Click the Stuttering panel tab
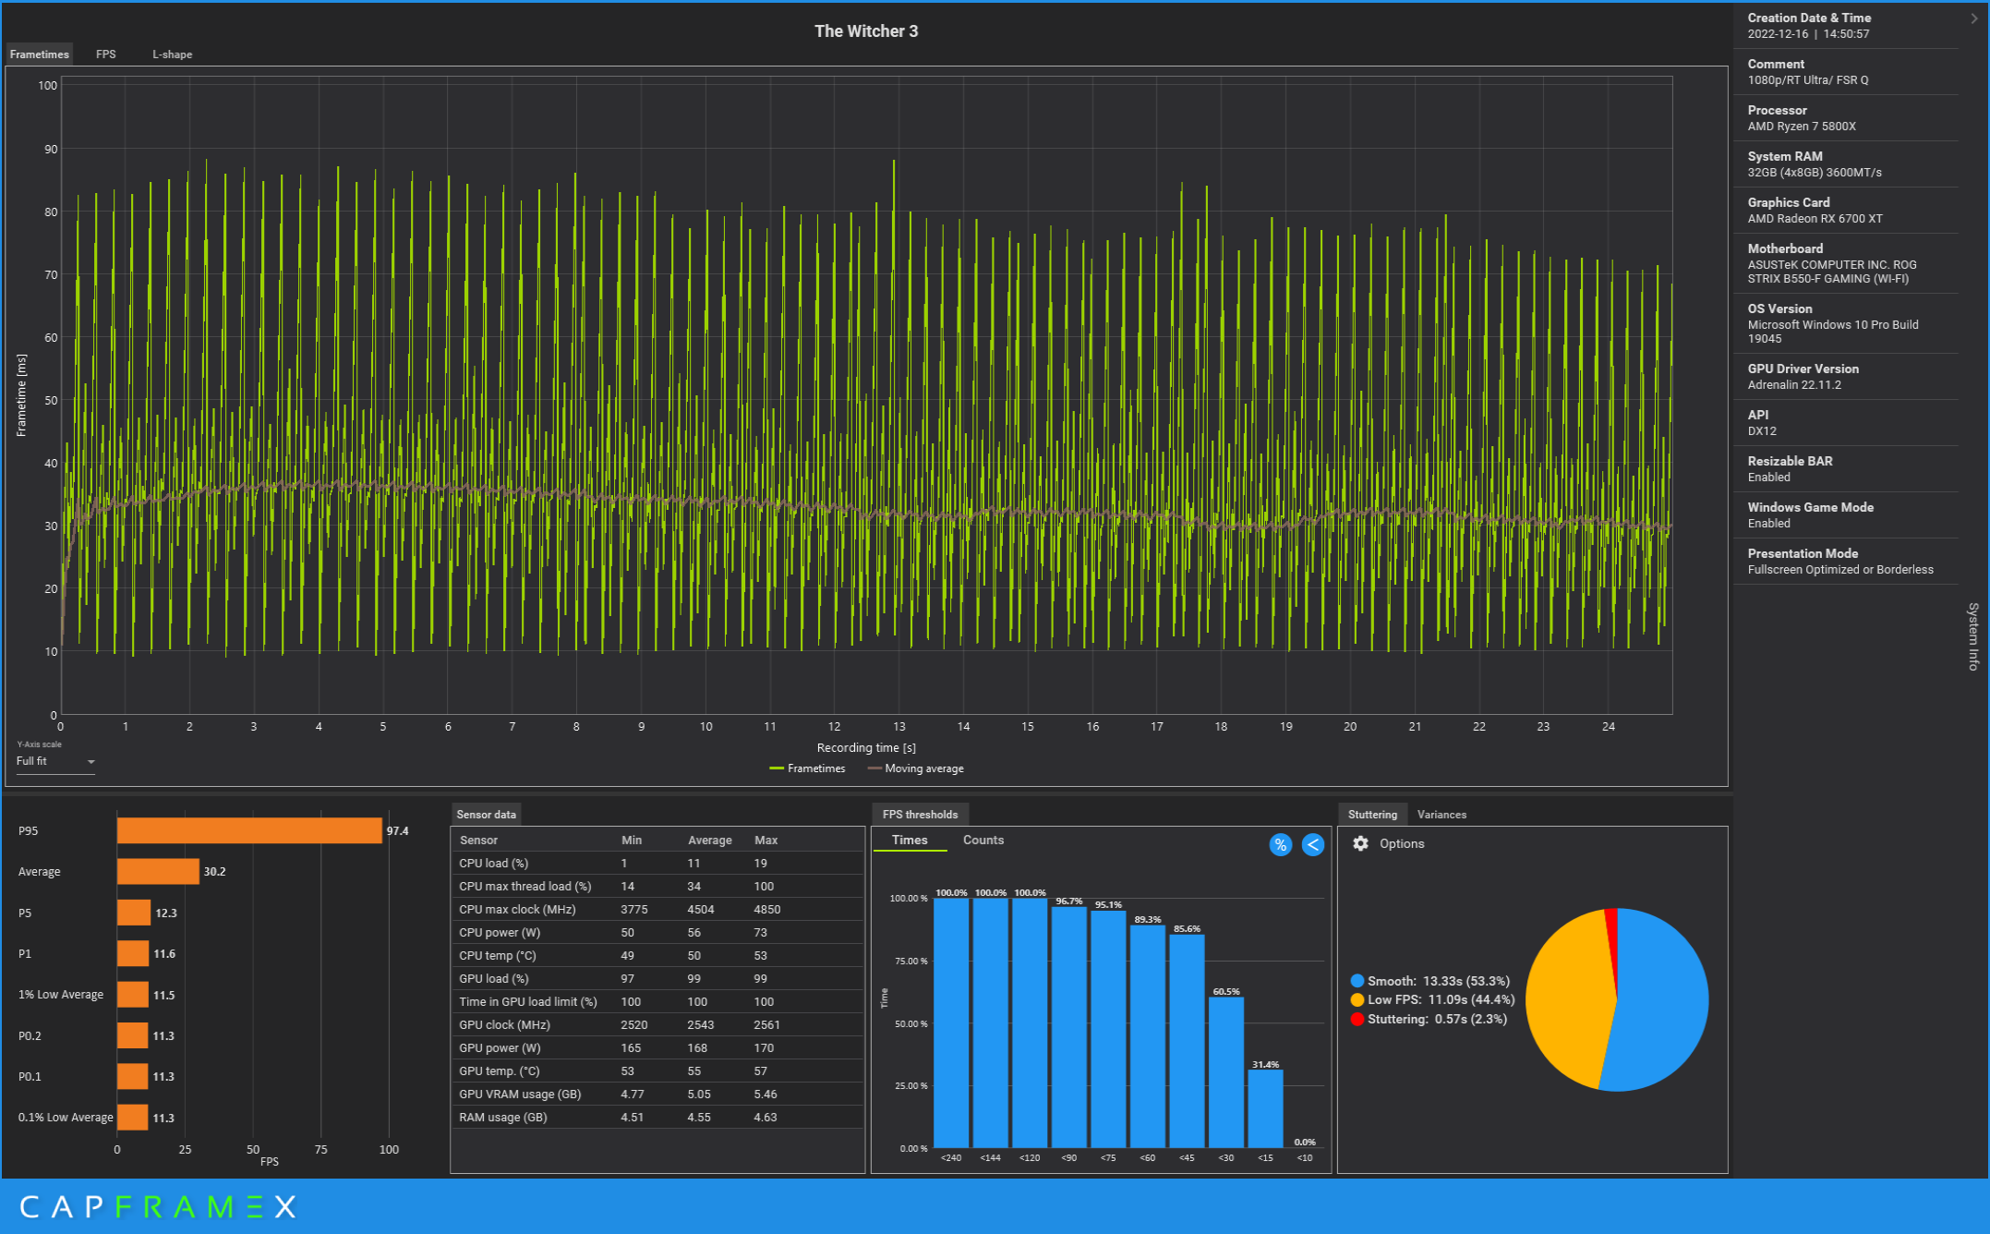This screenshot has height=1234, width=1990. click(1373, 813)
